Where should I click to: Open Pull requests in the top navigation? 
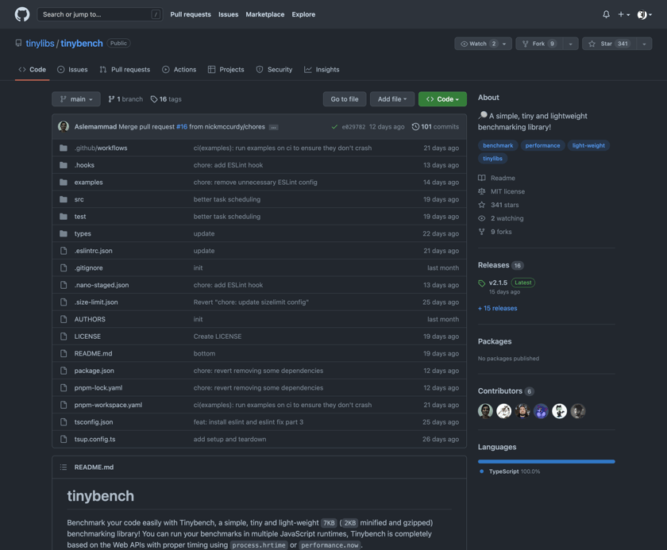pos(191,14)
